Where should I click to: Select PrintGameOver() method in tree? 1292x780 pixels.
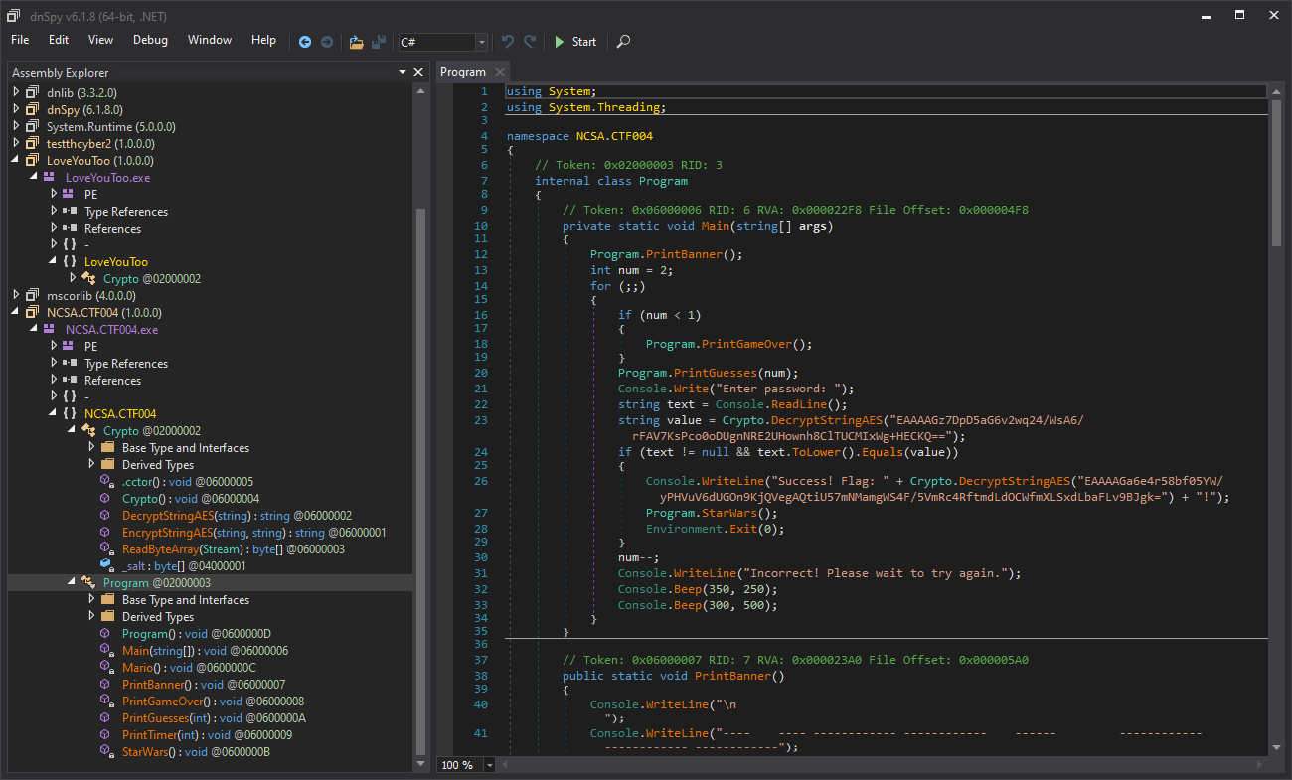[213, 701]
